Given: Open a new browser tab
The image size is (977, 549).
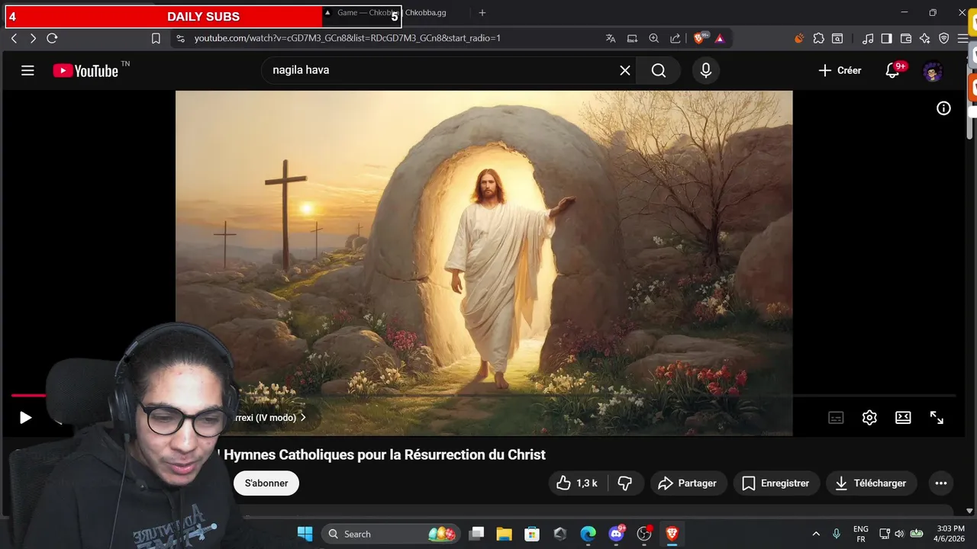Looking at the screenshot, I should click(482, 13).
